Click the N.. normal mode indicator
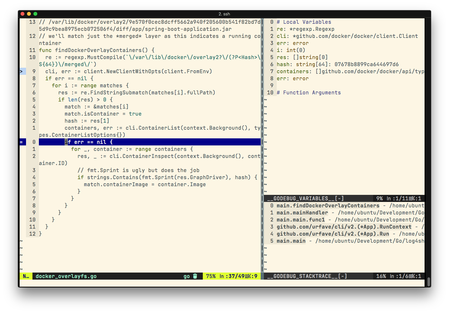 click(26, 276)
